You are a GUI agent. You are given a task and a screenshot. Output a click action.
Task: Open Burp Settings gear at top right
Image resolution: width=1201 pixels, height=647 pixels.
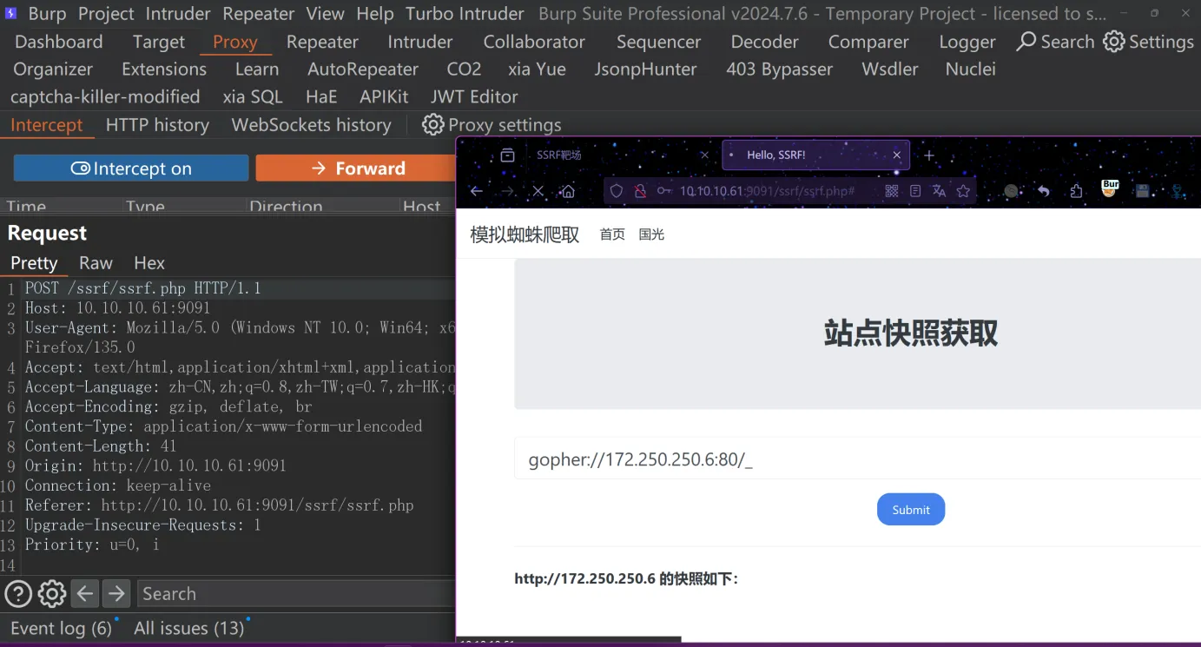1114,41
